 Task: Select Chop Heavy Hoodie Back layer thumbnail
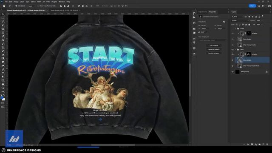(x=240, y=66)
